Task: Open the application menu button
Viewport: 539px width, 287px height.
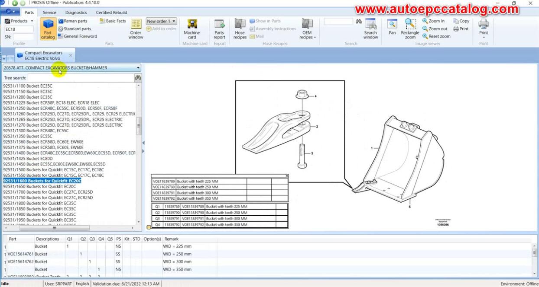Action: coord(10,12)
